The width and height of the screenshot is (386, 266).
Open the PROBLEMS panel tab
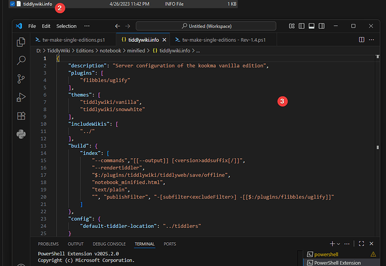coord(48,244)
